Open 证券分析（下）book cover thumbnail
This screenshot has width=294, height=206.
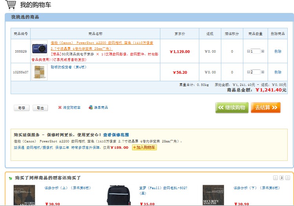click(213, 195)
